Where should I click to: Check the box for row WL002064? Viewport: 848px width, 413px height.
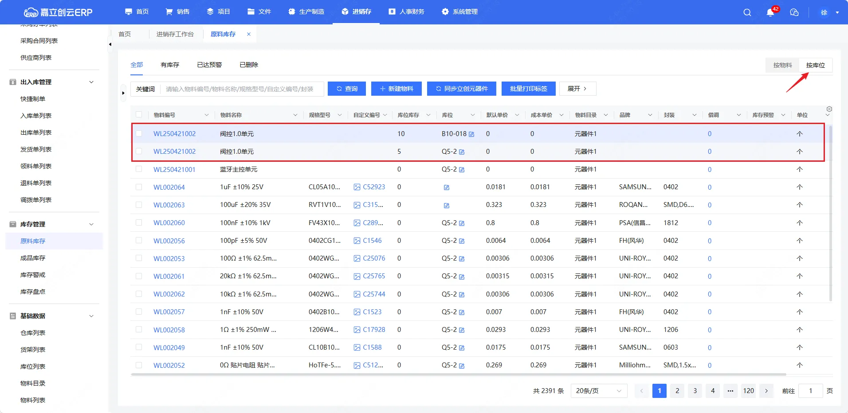coord(139,187)
